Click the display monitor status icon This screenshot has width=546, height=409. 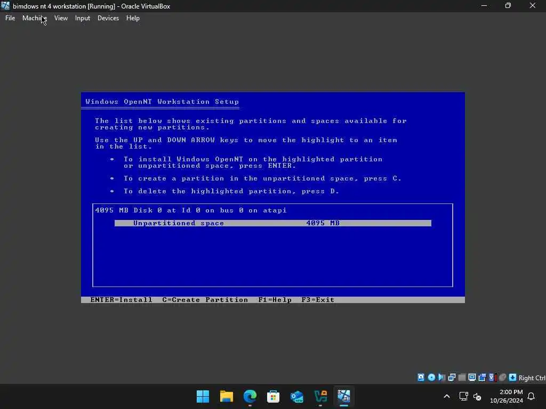click(x=472, y=378)
